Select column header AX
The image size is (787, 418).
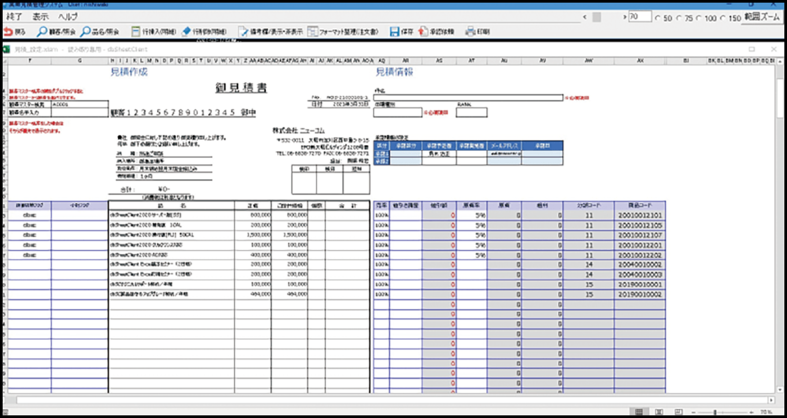(x=640, y=61)
